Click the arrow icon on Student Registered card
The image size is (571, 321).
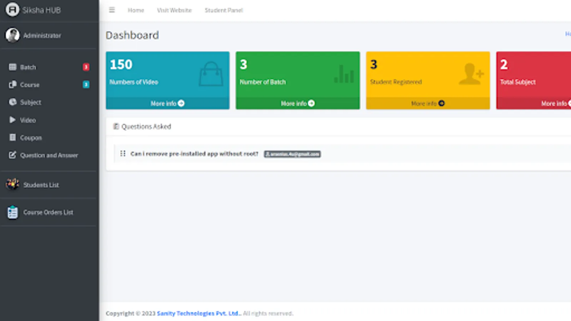(x=441, y=103)
